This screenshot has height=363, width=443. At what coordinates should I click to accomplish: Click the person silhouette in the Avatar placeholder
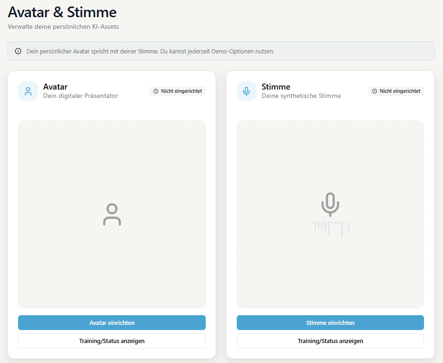112,214
